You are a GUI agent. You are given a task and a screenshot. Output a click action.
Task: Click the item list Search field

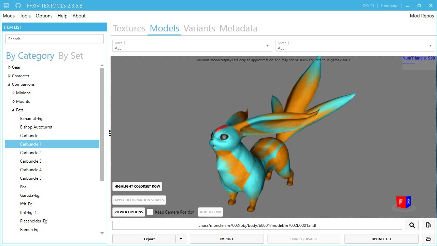point(55,39)
